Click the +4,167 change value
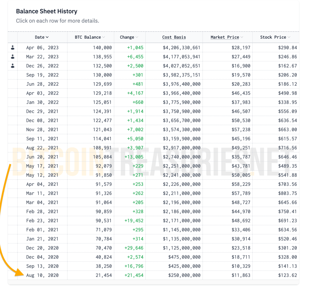Image resolution: width=311 pixels, height=288 pixels. pyautogui.click(x=134, y=93)
